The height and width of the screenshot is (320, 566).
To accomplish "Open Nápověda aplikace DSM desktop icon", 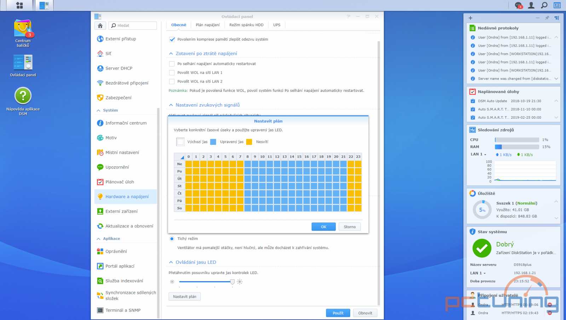I will 23,101.
